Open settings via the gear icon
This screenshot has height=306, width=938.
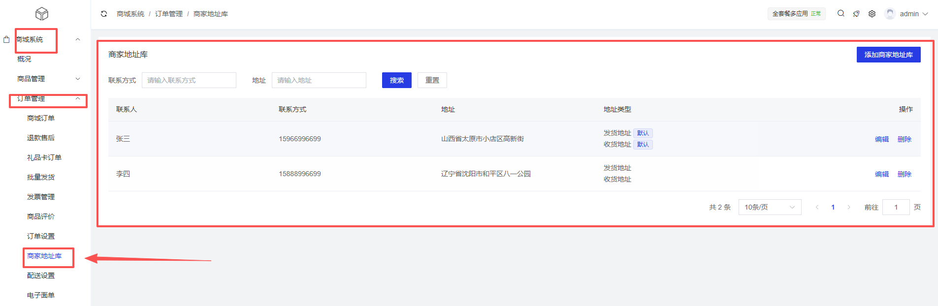pos(872,14)
